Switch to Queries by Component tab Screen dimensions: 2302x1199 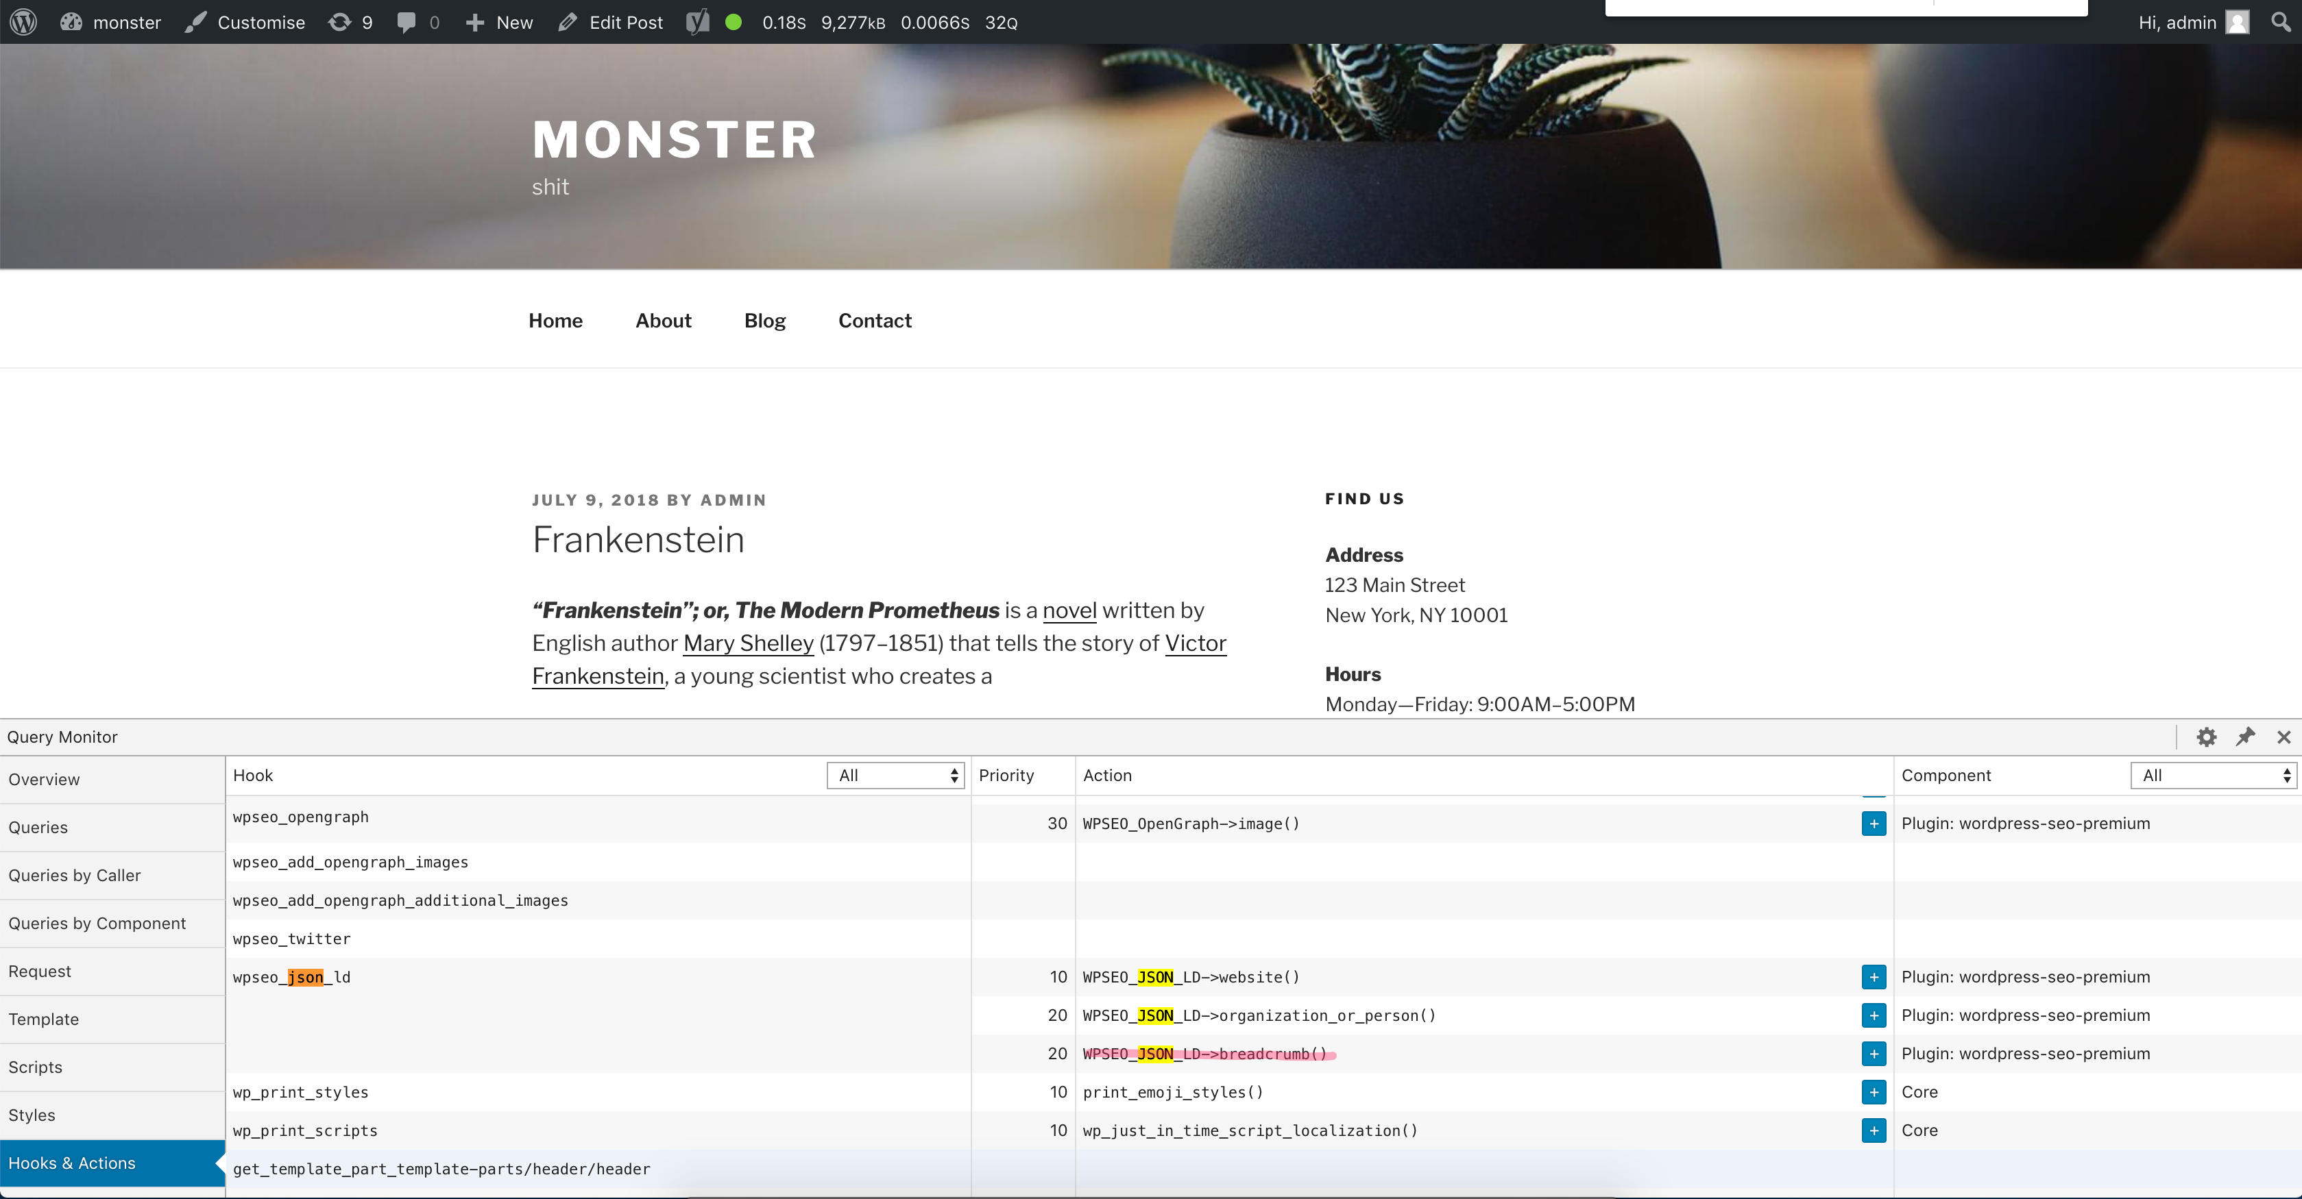tap(112, 924)
